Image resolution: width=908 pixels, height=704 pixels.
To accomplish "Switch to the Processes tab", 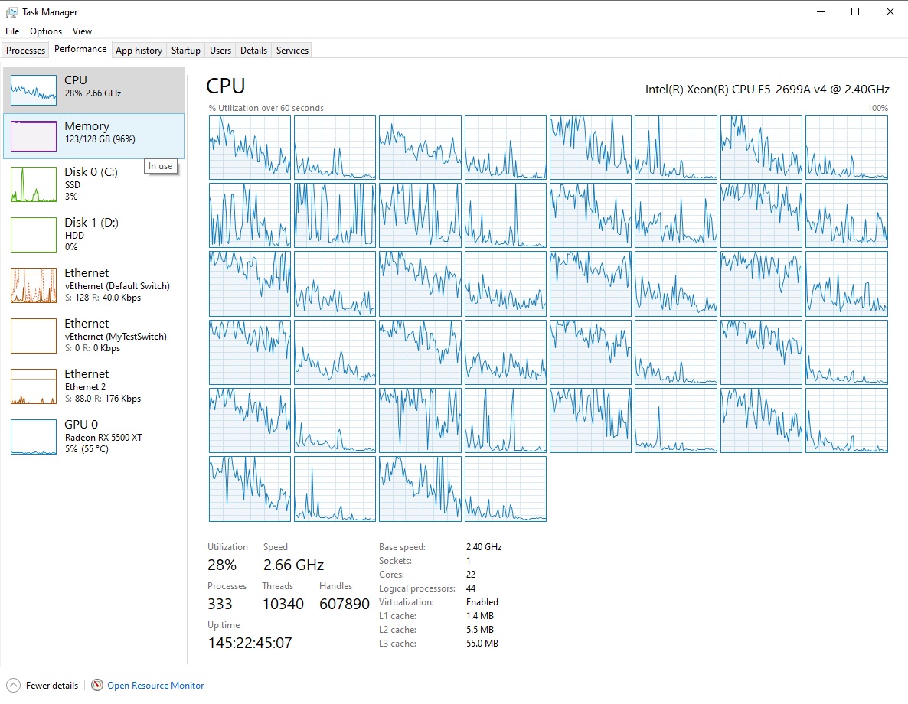I will pyautogui.click(x=25, y=51).
